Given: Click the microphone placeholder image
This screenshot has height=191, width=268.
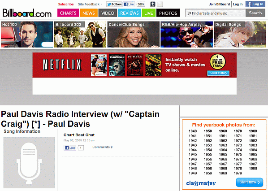Looking at the screenshot, I should pos(29,162).
